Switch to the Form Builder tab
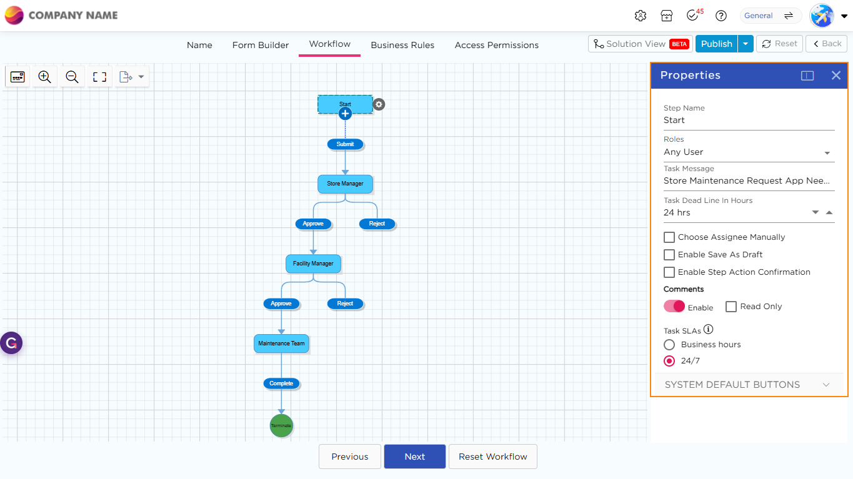 click(x=261, y=45)
